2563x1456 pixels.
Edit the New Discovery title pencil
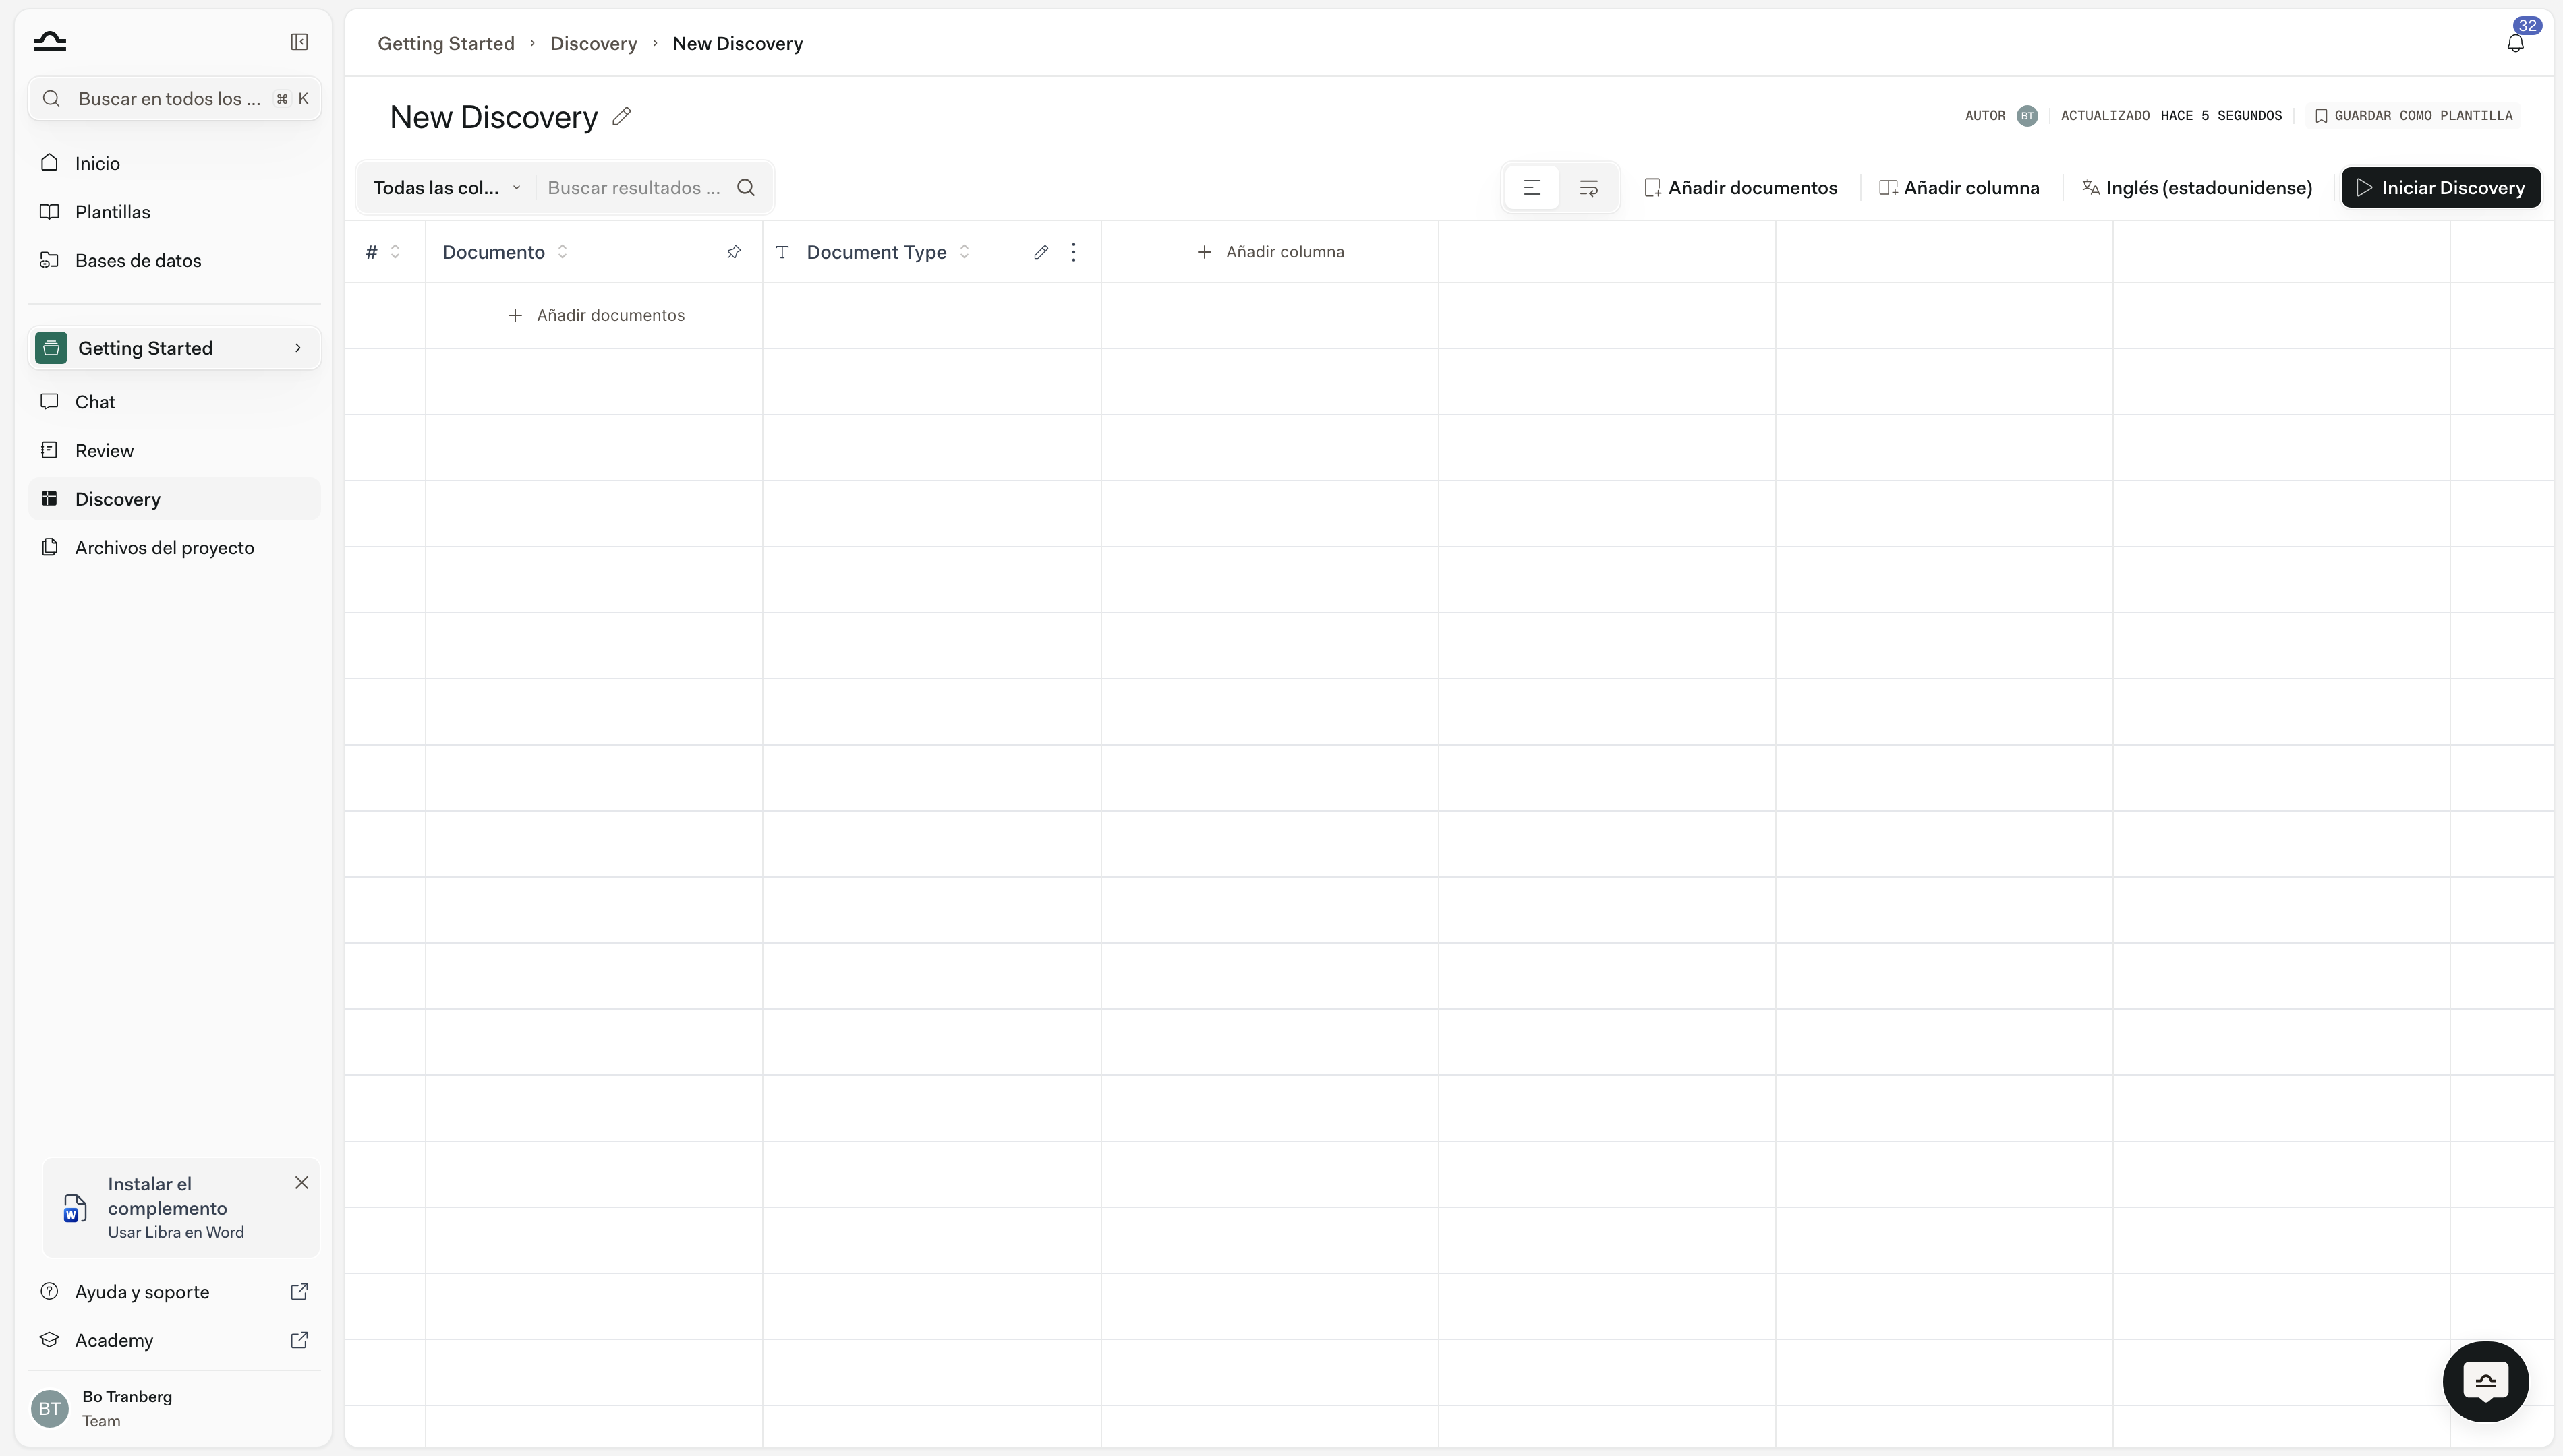(x=621, y=116)
